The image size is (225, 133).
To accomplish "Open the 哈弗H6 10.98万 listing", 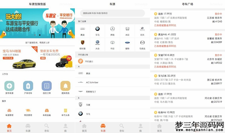I will click(187, 116).
